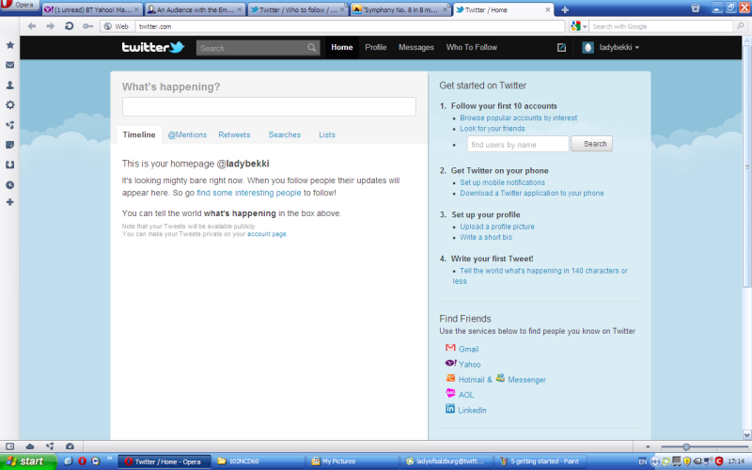Close the Twitter / Home tab
The height and width of the screenshot is (470, 752).
click(x=548, y=9)
